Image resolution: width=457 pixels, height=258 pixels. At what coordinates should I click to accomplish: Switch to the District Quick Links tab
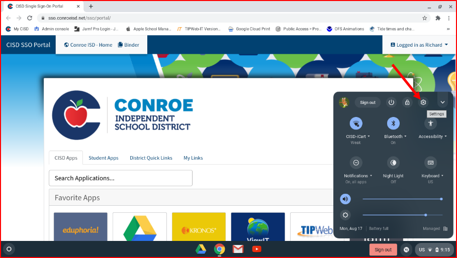tap(151, 158)
